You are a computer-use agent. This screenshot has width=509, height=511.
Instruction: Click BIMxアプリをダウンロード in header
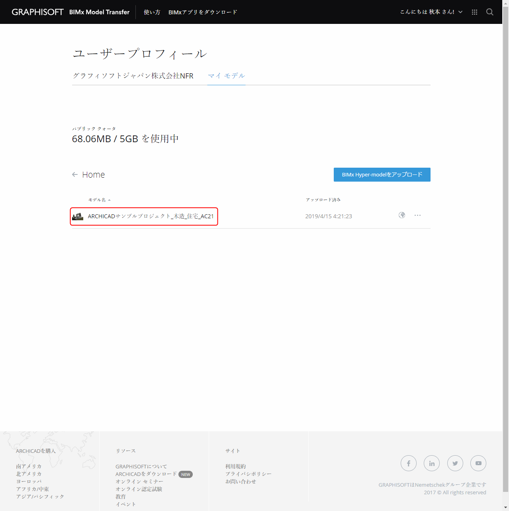click(203, 12)
